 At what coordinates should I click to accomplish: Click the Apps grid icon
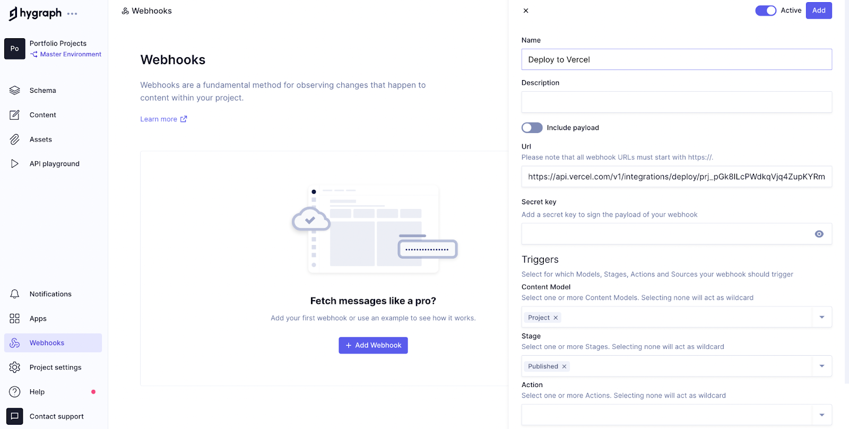pyautogui.click(x=15, y=319)
